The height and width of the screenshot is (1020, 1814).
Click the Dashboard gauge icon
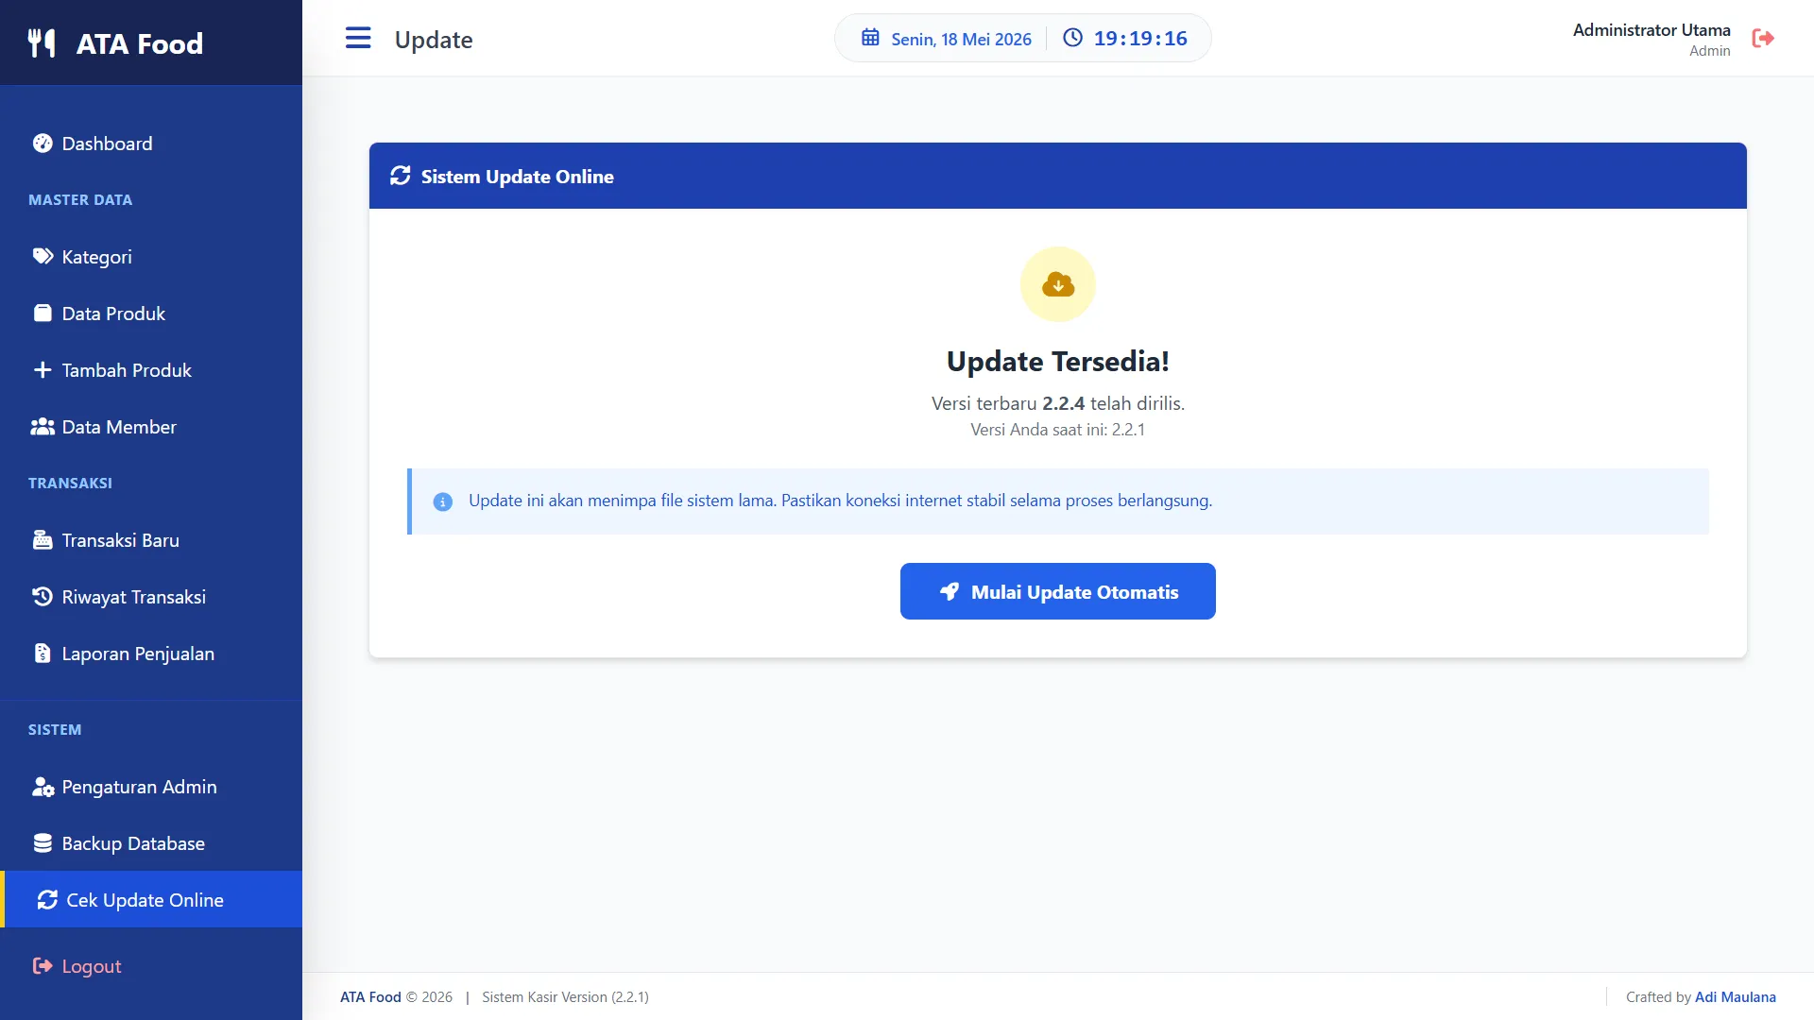[x=43, y=144]
